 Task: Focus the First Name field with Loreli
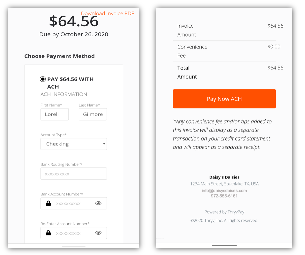tap(54, 114)
